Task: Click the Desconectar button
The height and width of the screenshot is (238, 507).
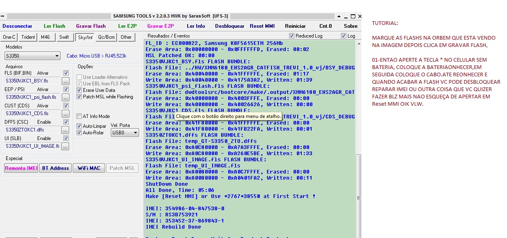Action: tap(17, 26)
